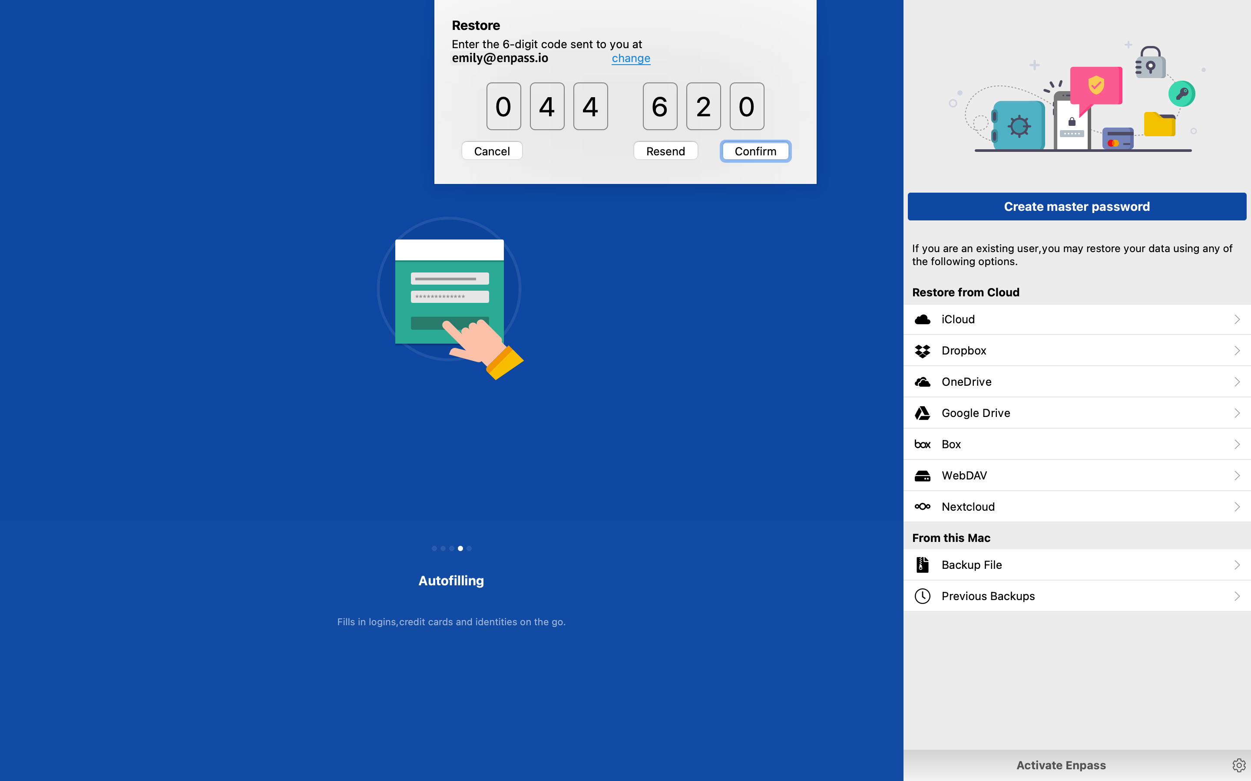Image resolution: width=1251 pixels, height=781 pixels.
Task: Choose Dropbox restore option
Action: tap(1077, 351)
